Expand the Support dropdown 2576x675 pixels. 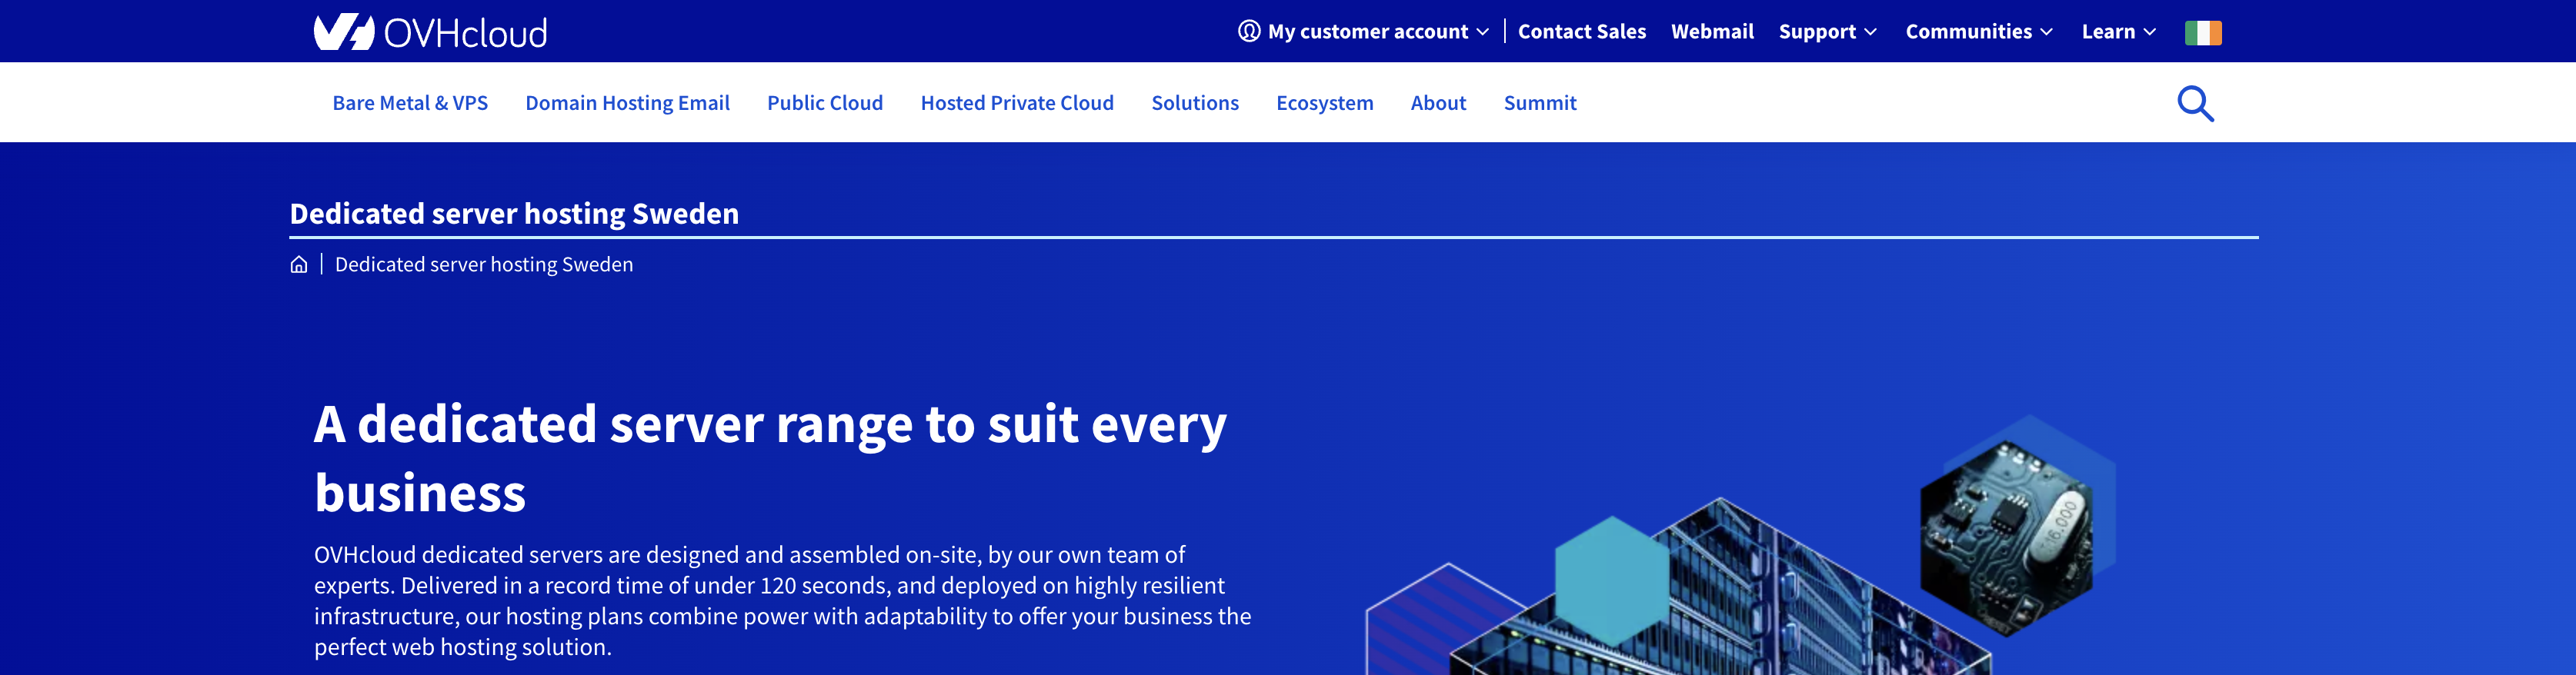[x=1827, y=32]
